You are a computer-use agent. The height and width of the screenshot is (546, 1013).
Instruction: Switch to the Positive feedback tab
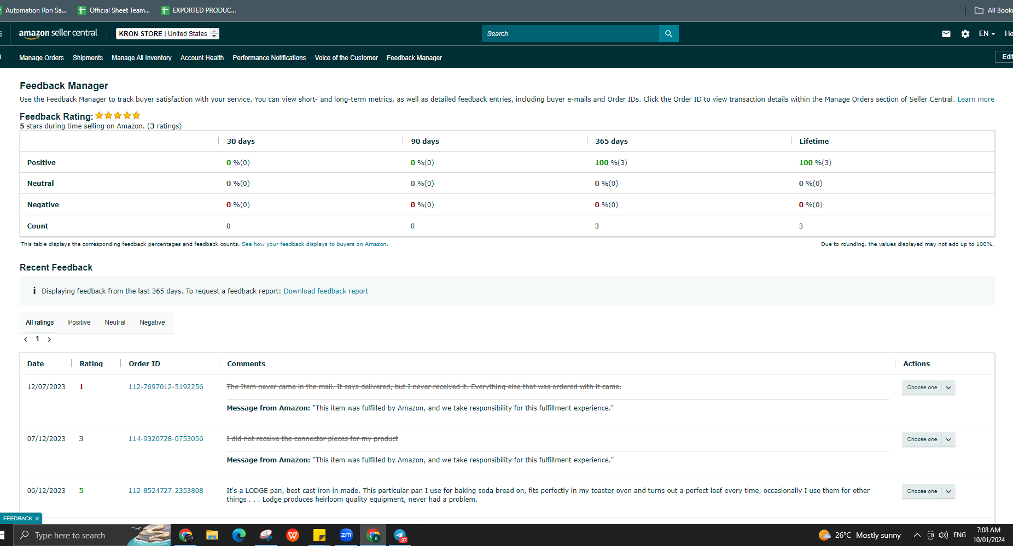[79, 322]
